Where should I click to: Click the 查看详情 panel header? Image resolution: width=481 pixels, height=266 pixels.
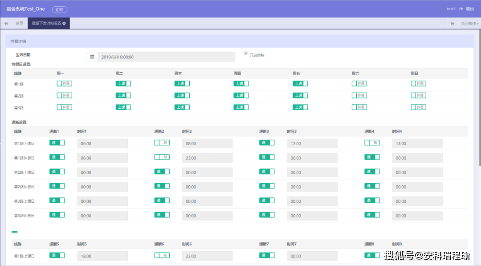(240, 41)
